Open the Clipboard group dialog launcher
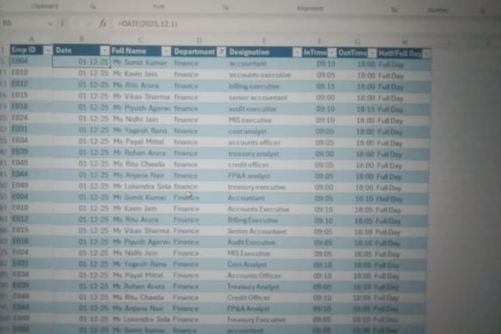This screenshot has width=501, height=334. (x=93, y=7)
